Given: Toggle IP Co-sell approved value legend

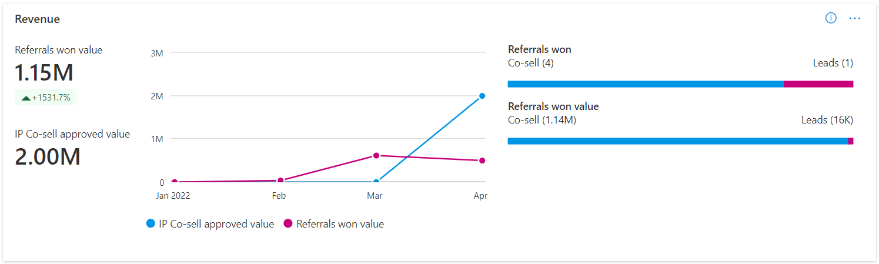Looking at the screenshot, I should 210,224.
